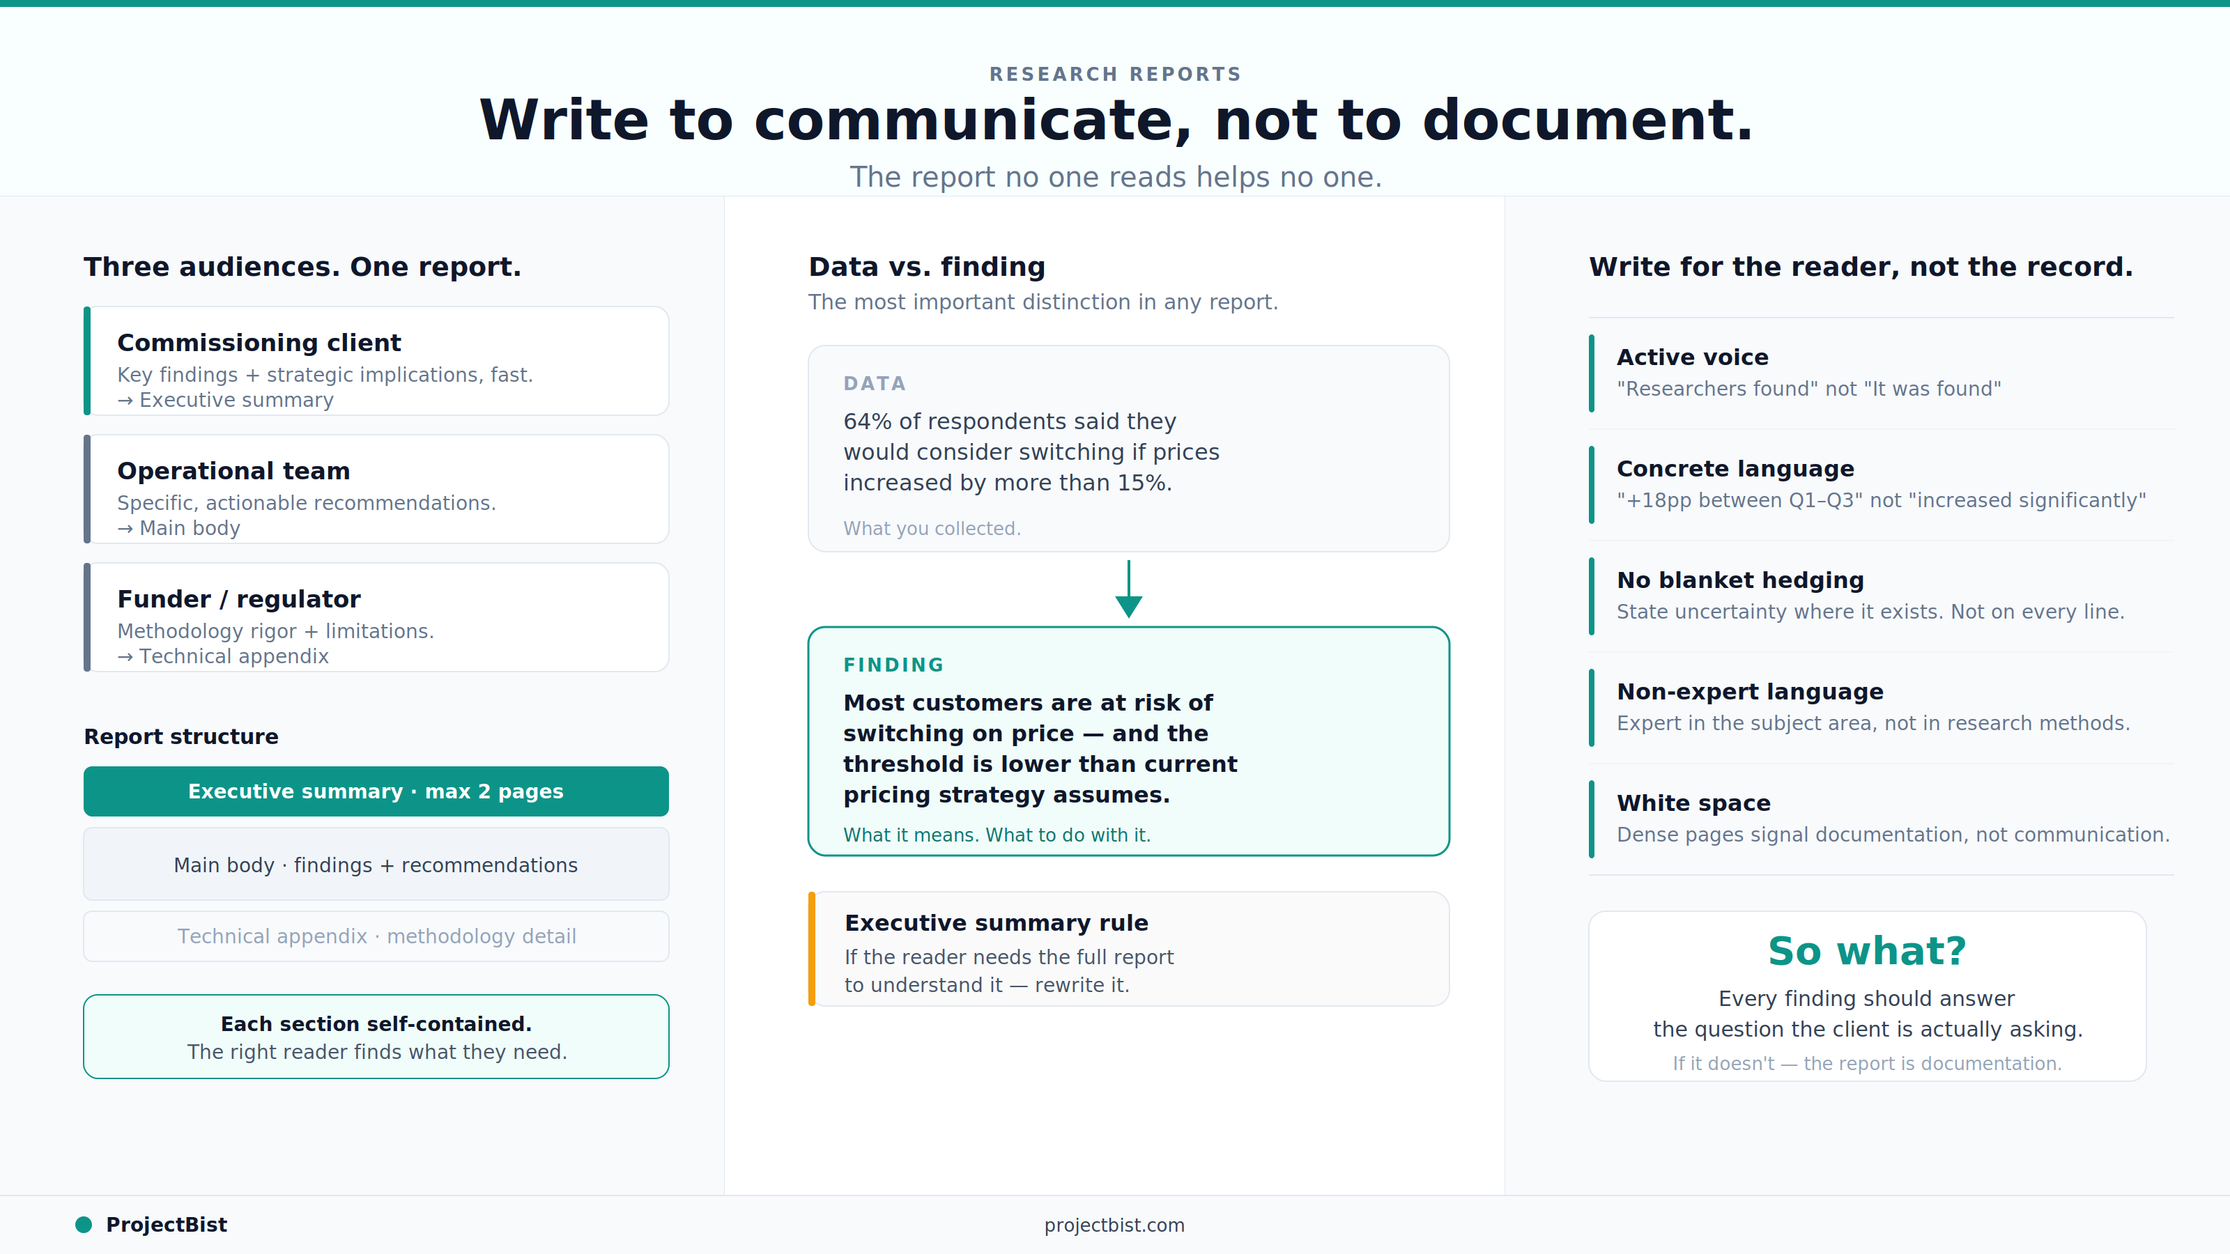The width and height of the screenshot is (2230, 1254).
Task: Click the ProjectBist logo dot in footer
Action: coord(84,1225)
